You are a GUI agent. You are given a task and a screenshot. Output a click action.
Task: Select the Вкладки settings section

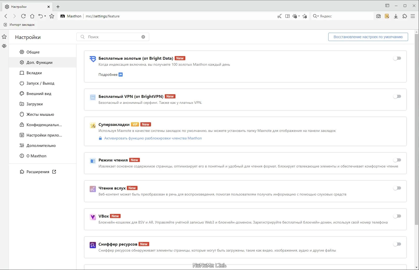[x=34, y=73]
